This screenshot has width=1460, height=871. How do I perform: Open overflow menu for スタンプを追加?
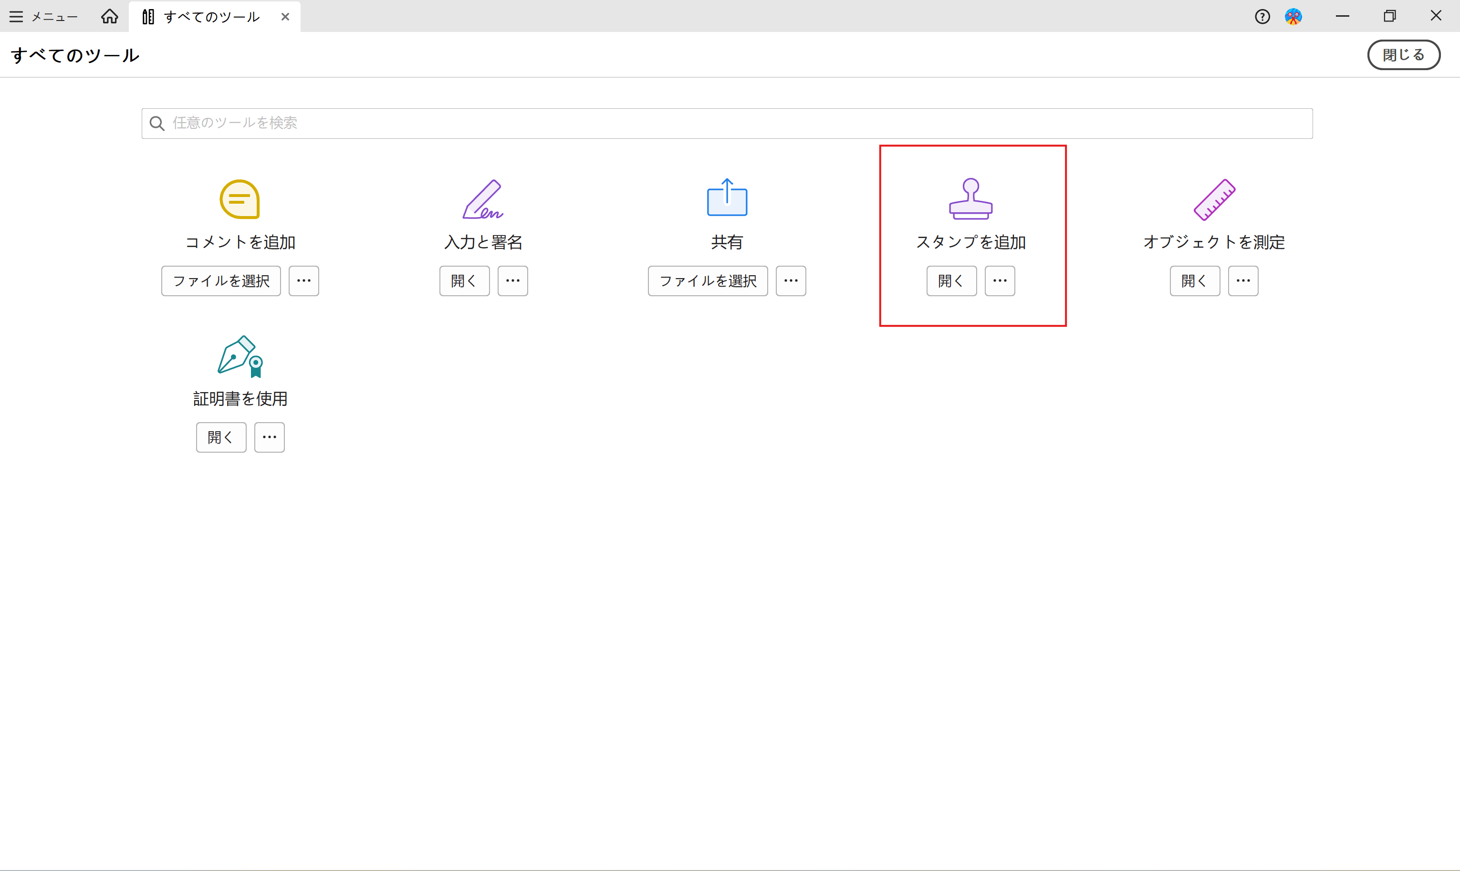coord(999,280)
